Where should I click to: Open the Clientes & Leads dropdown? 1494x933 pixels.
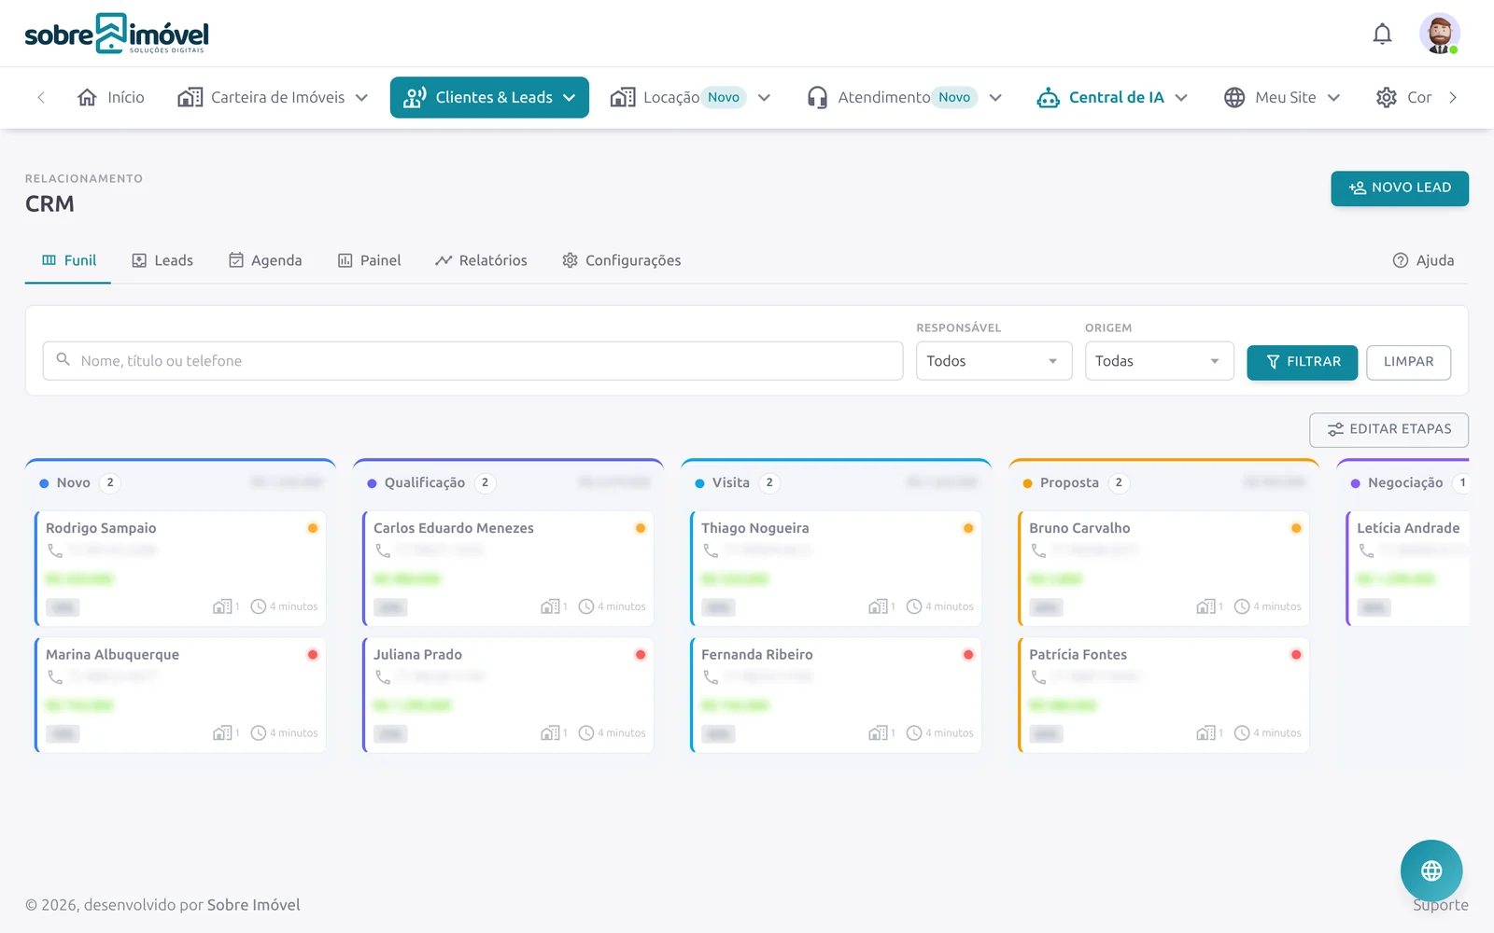coord(489,97)
